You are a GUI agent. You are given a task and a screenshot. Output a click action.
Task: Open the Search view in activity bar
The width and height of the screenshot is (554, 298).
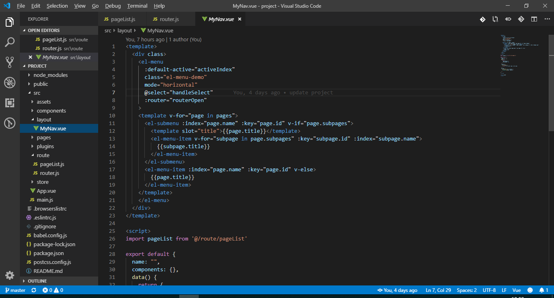tap(10, 42)
